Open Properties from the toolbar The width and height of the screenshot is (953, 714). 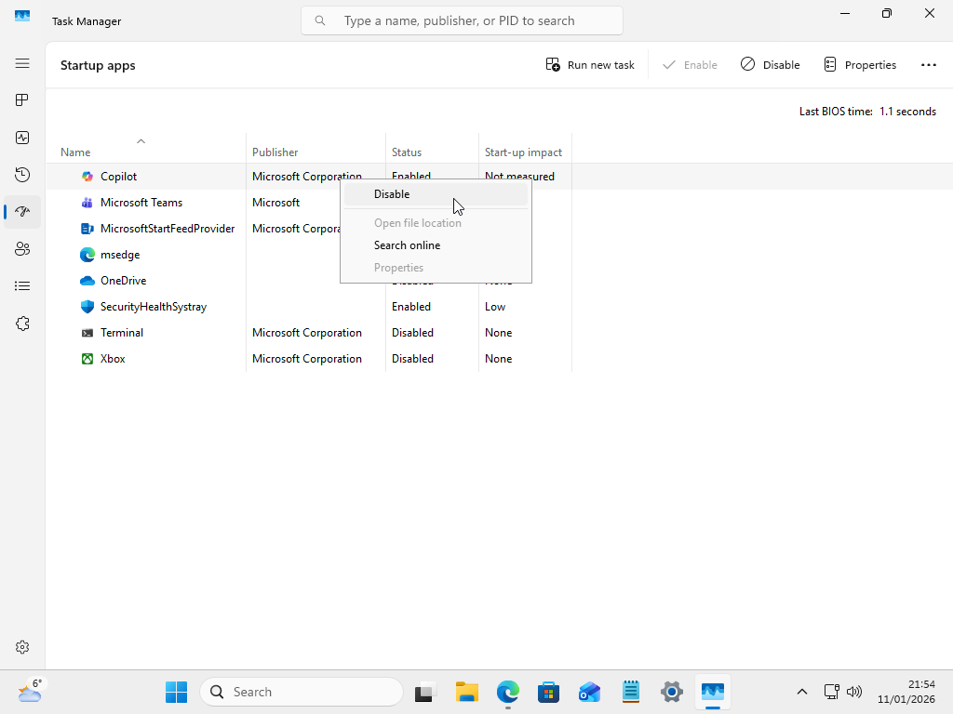point(859,65)
